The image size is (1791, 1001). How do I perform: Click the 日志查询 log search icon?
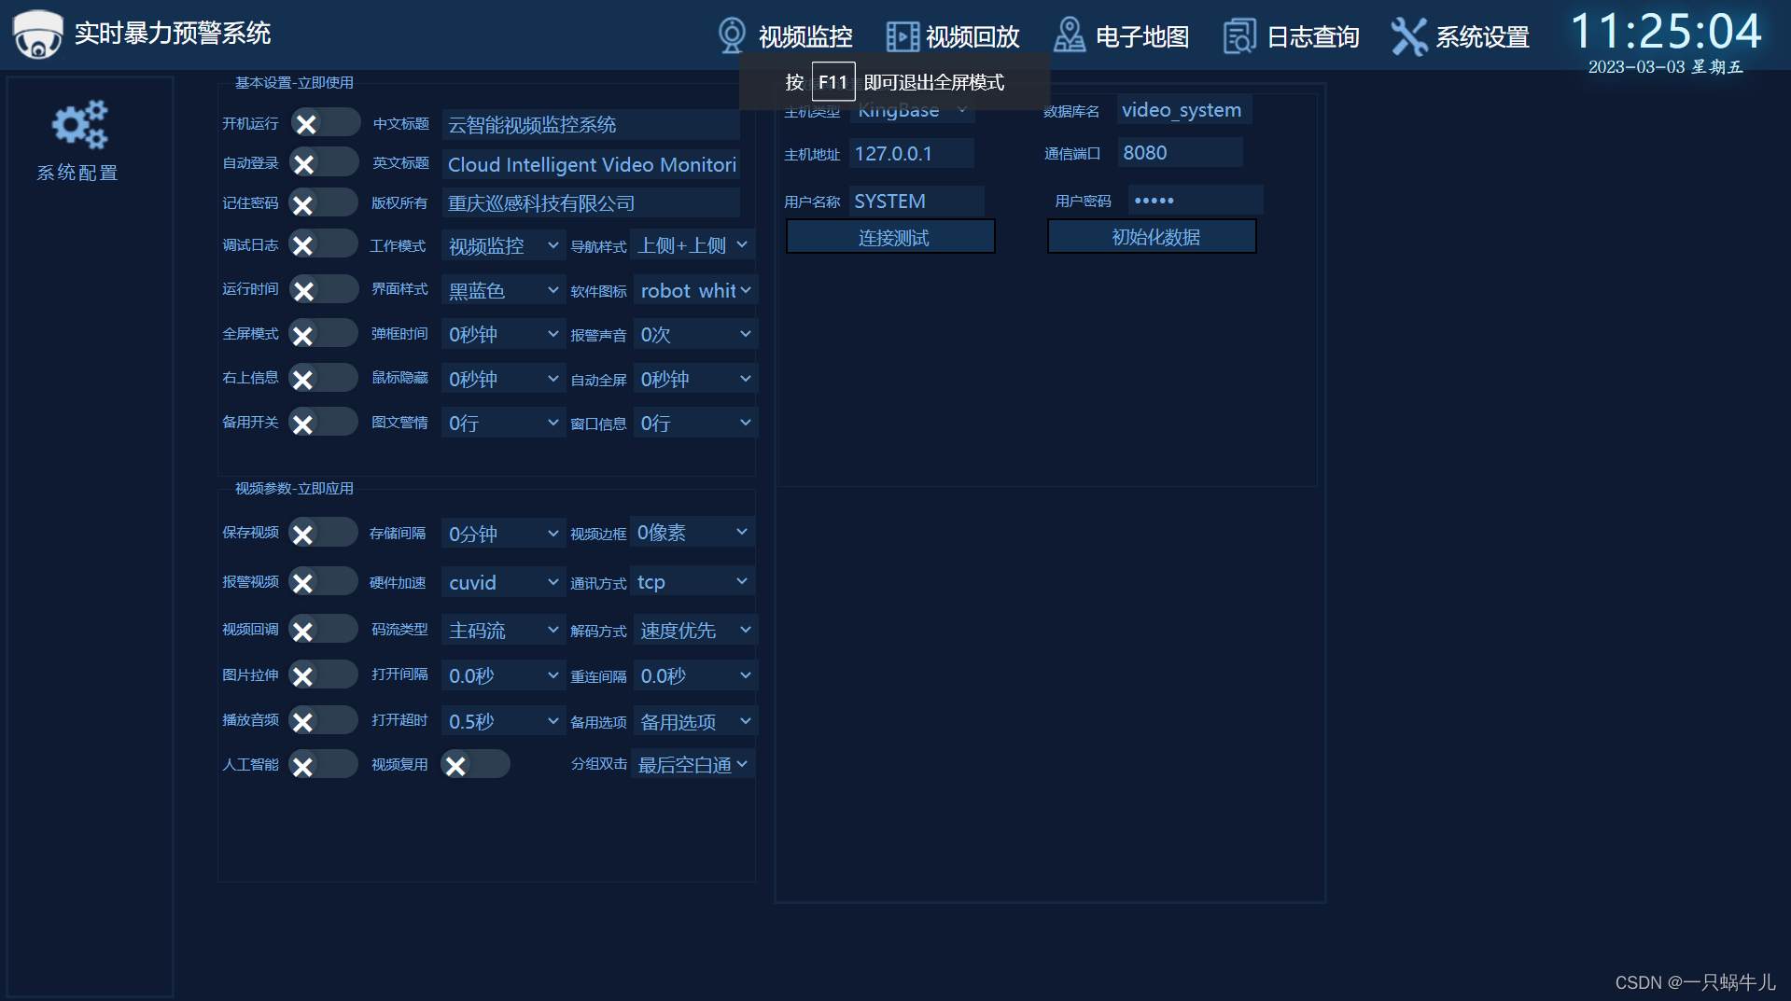(x=1238, y=35)
